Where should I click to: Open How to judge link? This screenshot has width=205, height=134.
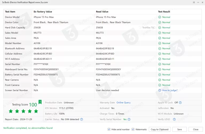click(x=170, y=90)
